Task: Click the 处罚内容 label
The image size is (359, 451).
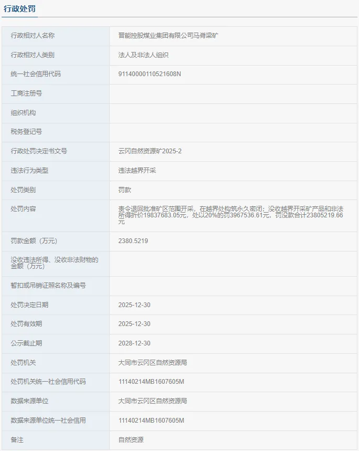Action: tap(23, 209)
